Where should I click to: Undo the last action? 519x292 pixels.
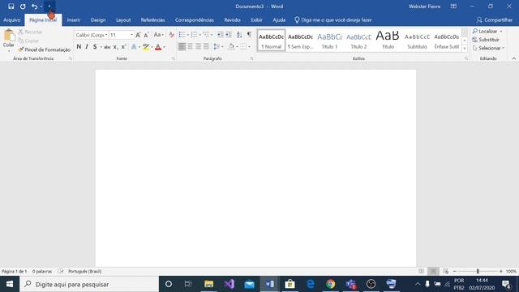click(x=34, y=6)
